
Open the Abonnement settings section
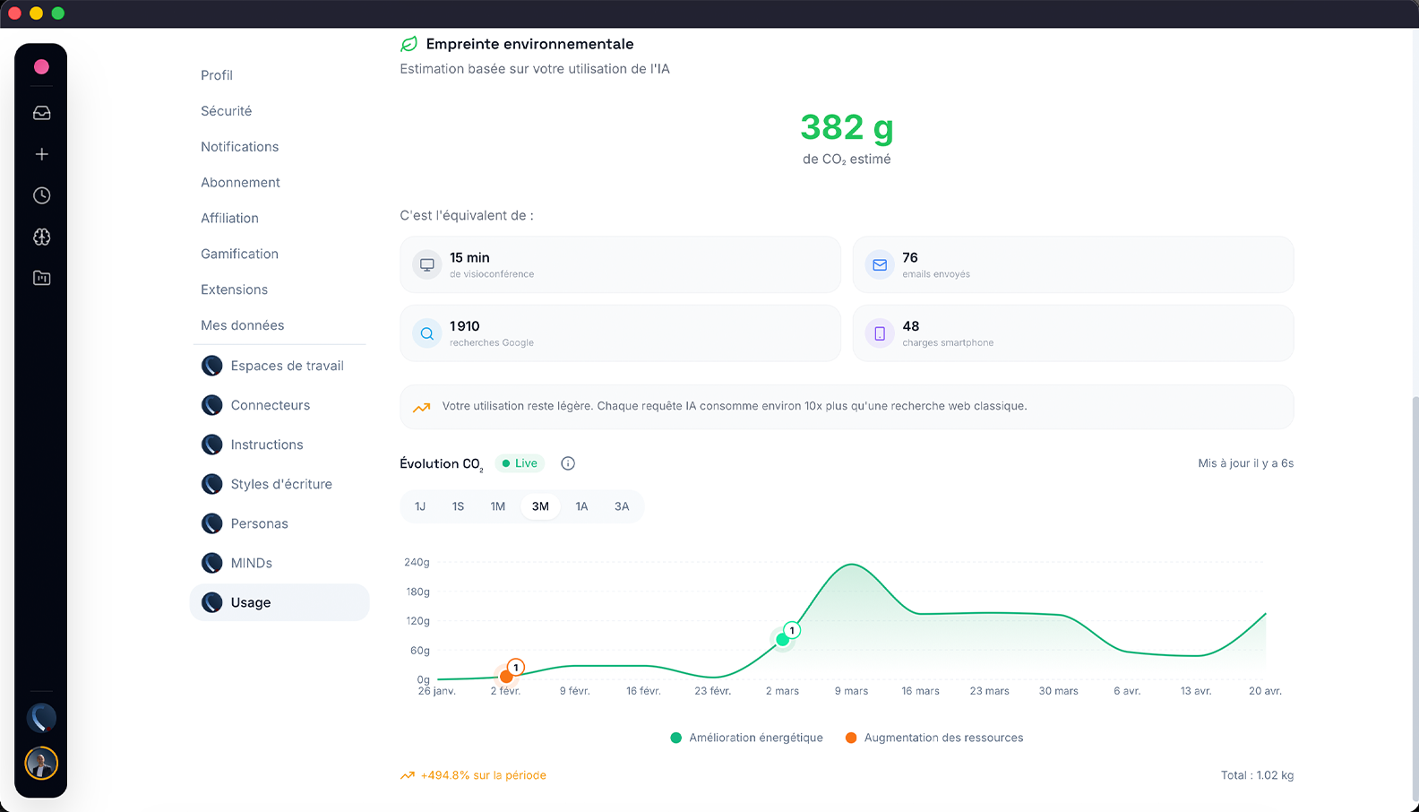240,183
